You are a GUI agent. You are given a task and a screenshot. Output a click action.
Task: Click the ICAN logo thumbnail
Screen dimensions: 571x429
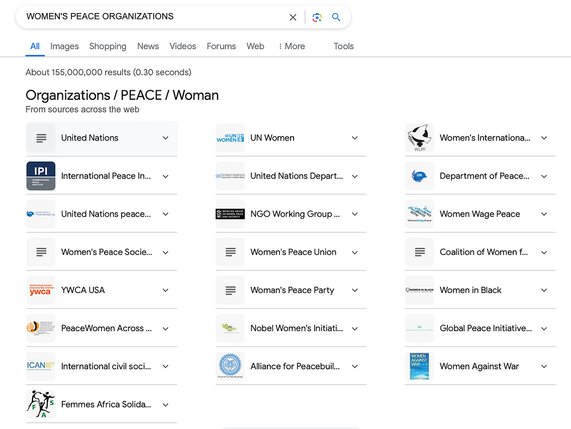[41, 366]
